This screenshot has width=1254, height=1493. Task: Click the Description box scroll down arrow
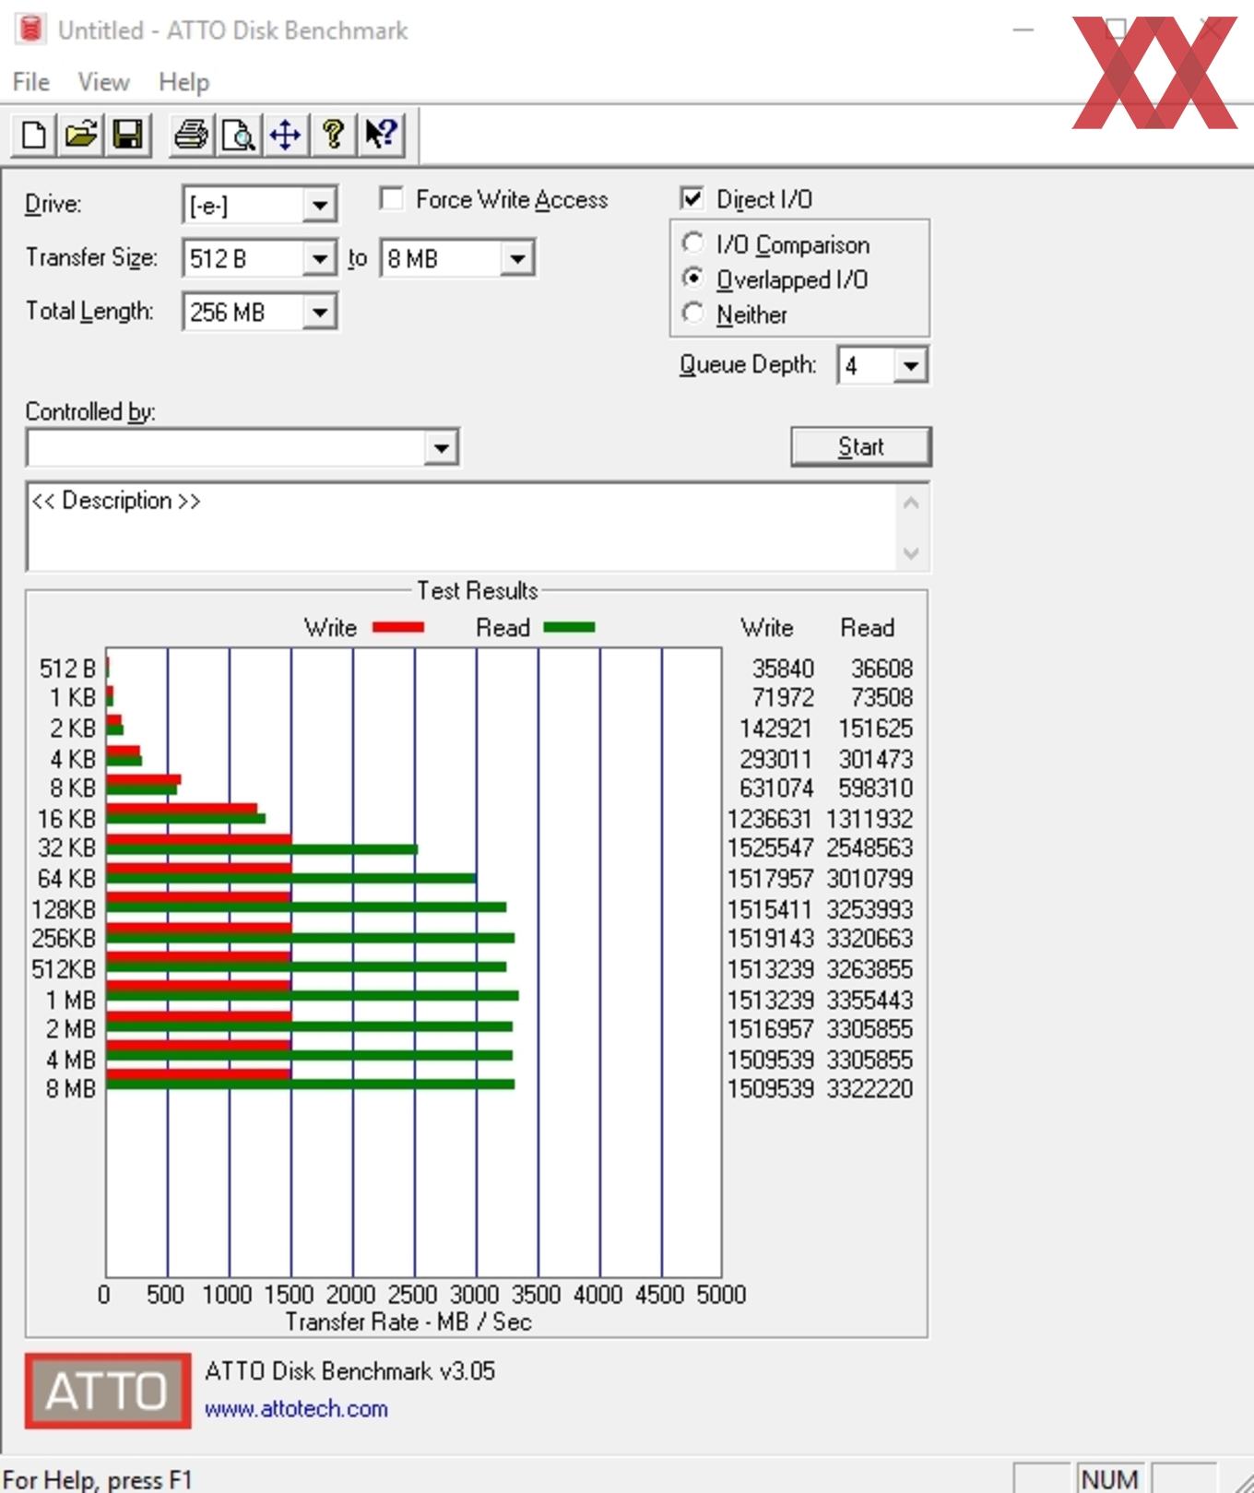[x=911, y=553]
